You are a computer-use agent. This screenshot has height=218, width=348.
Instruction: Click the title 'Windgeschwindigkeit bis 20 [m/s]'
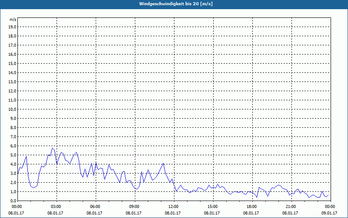176,4
